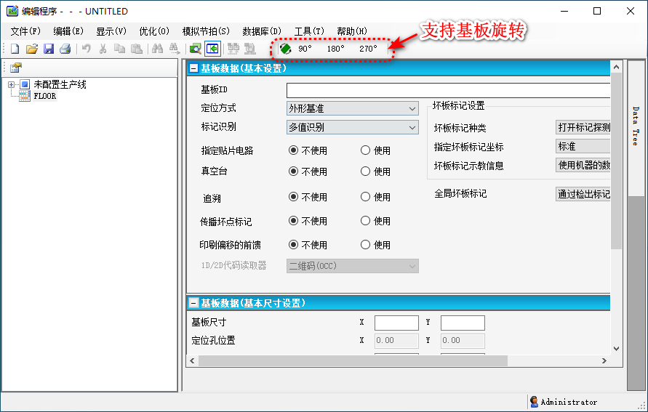Click the Open folder toolbar icon
Image resolution: width=648 pixels, height=412 pixels.
pyautogui.click(x=31, y=49)
